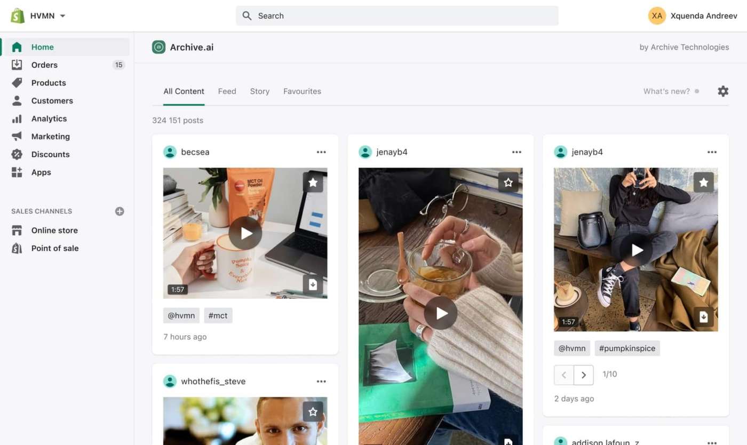747x445 pixels.
Task: Open Orders from the sidebar
Action: tap(44, 65)
